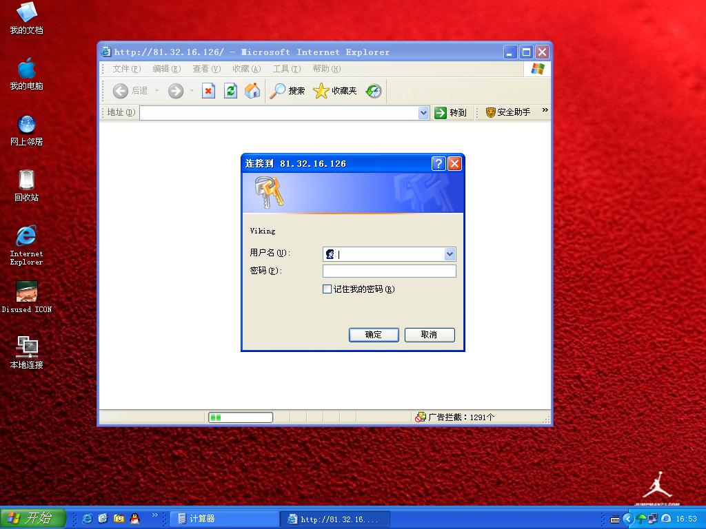
Task: Open My Documents desktop icon
Action: click(x=26, y=18)
